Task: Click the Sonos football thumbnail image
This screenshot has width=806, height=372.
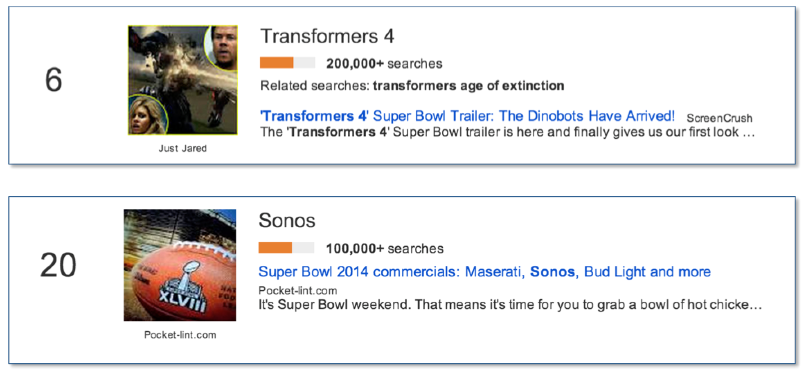Action: point(180,265)
